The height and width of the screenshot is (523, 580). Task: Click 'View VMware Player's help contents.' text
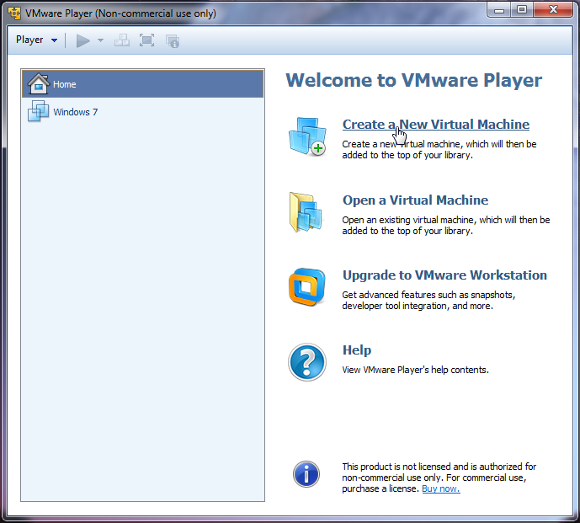415,370
